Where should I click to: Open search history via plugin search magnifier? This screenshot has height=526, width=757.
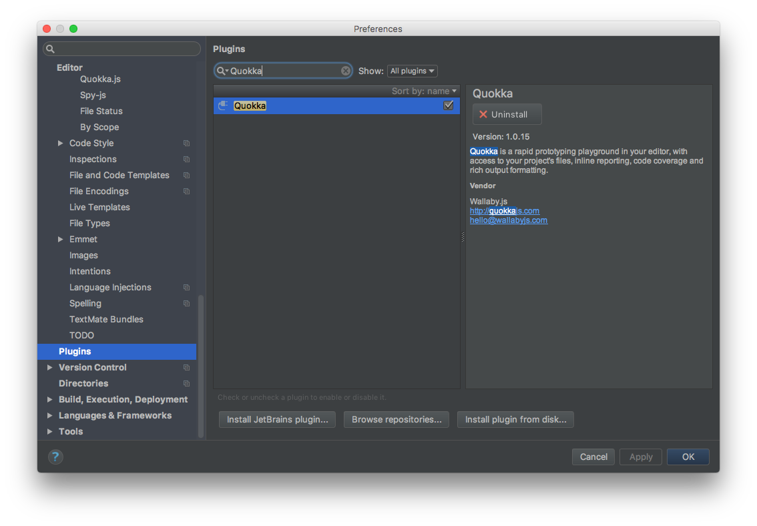(222, 71)
